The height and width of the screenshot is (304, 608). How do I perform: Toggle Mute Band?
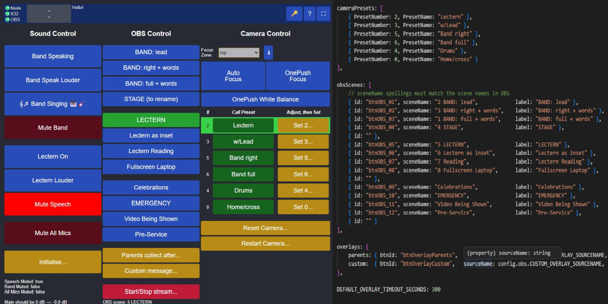tap(53, 128)
